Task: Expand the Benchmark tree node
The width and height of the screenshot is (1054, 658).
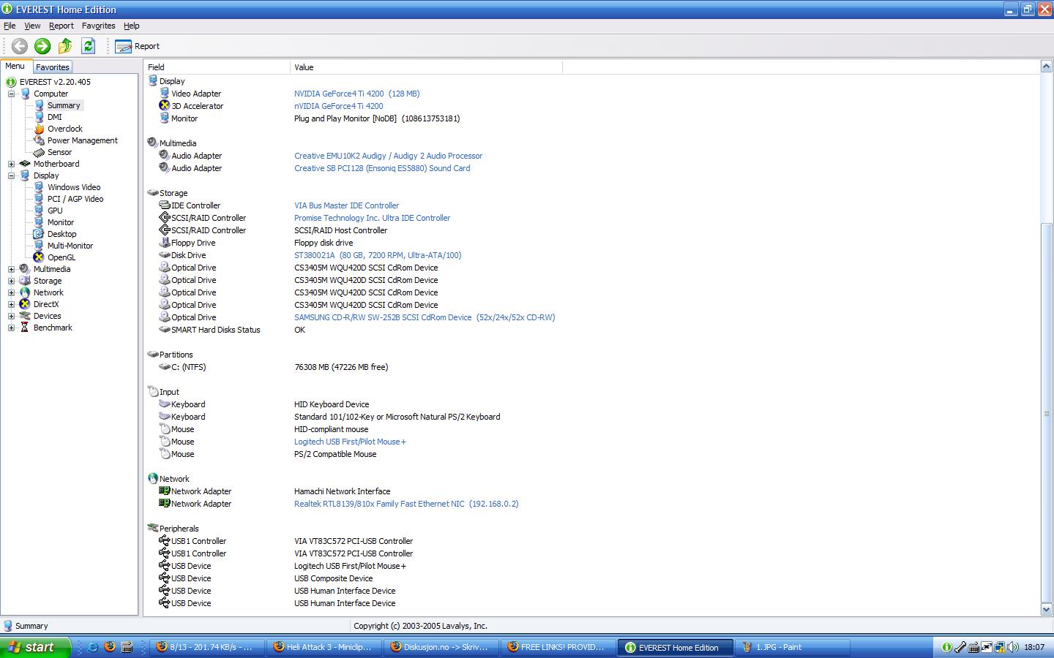Action: [x=11, y=328]
